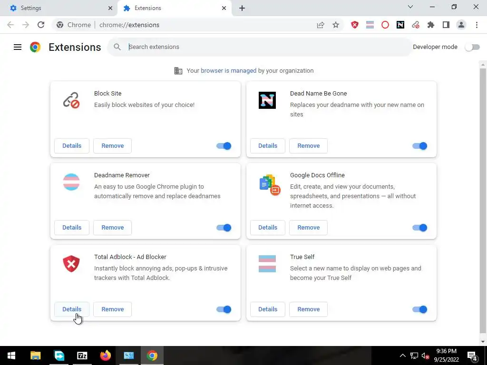Disable the Block Site extension toggle
The image size is (487, 365).
click(x=224, y=146)
